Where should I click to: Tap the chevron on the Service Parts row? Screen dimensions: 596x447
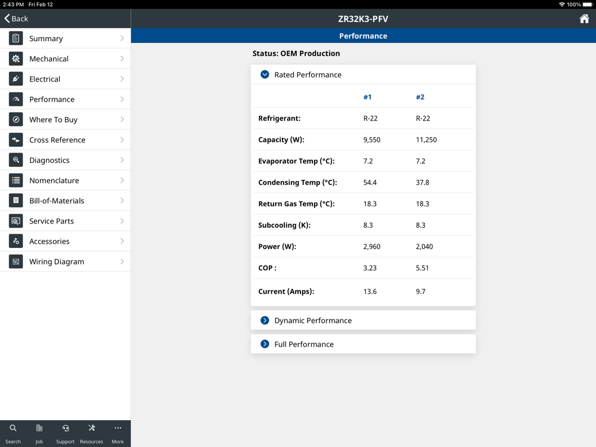(x=122, y=221)
